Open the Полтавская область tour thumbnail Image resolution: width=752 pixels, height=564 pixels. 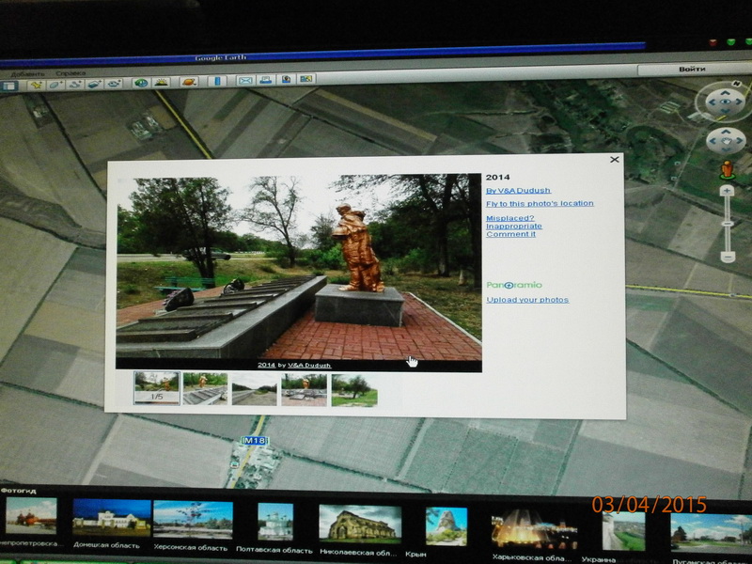[x=274, y=523]
